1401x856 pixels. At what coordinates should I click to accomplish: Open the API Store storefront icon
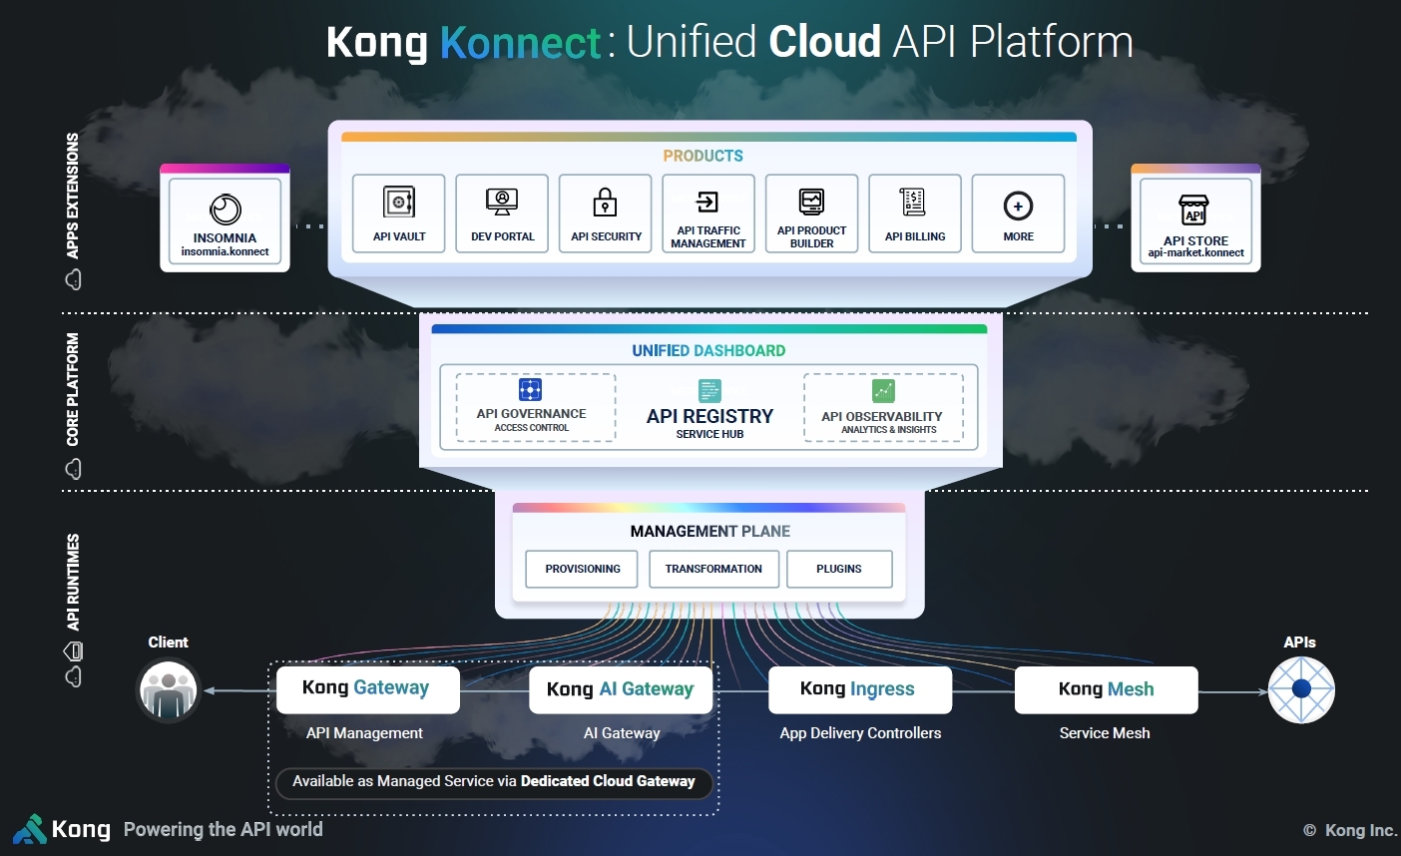click(x=1194, y=210)
